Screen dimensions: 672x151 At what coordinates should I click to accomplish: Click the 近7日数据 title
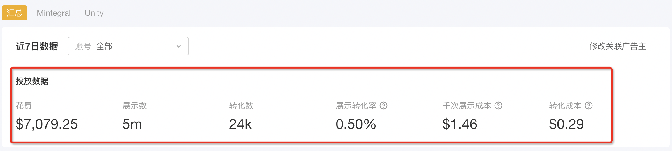point(37,46)
